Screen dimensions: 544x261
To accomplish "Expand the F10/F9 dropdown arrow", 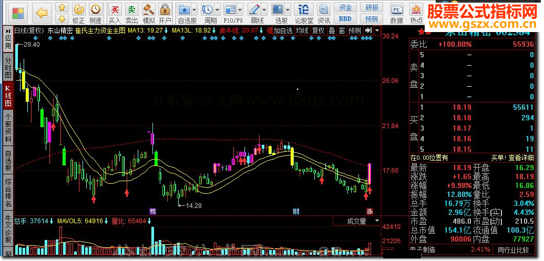I will 240,9.
